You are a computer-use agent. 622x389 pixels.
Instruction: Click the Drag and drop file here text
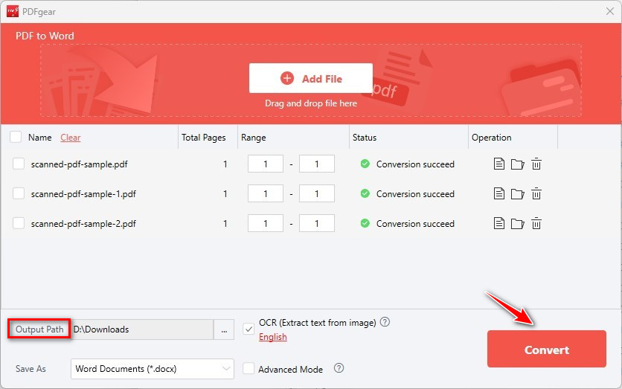(311, 103)
